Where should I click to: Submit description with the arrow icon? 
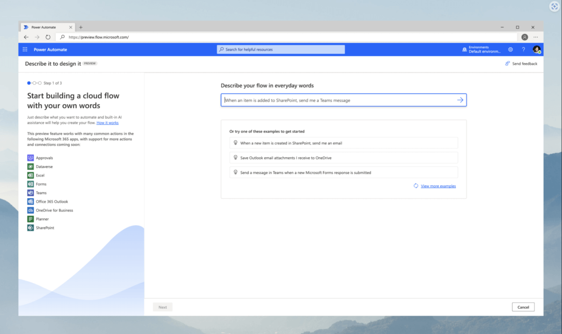(x=460, y=100)
